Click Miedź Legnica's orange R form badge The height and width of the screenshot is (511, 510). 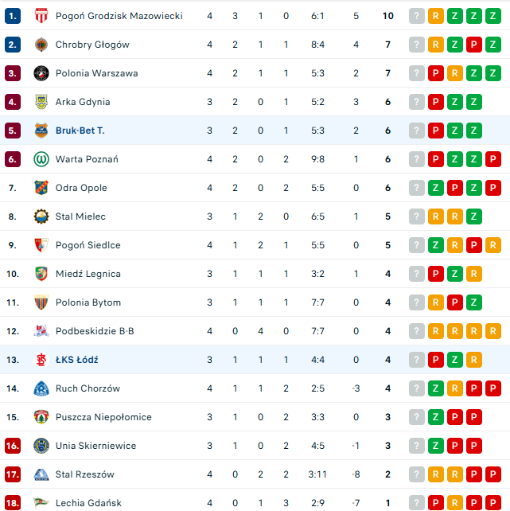coord(474,274)
